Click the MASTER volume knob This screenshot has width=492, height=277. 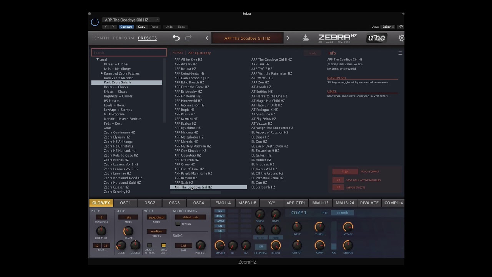point(220,245)
